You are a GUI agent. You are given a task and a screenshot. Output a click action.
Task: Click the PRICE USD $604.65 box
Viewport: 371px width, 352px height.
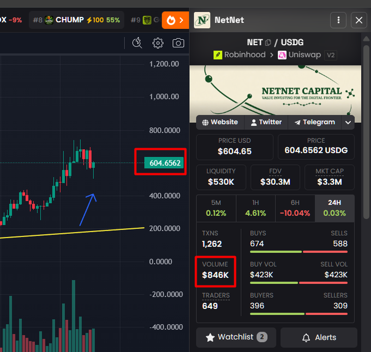[x=235, y=147]
